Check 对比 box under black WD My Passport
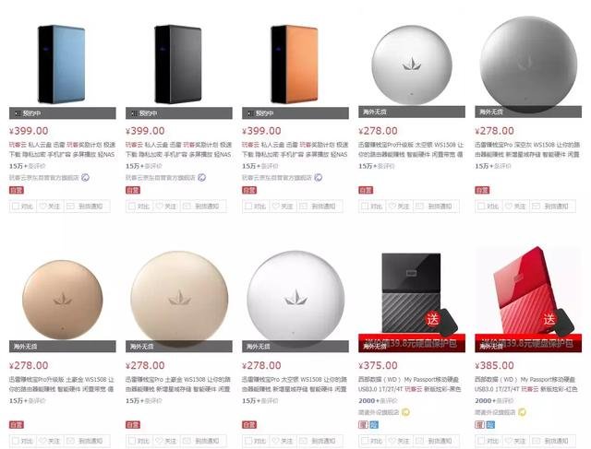591x449 pixels. (x=365, y=441)
